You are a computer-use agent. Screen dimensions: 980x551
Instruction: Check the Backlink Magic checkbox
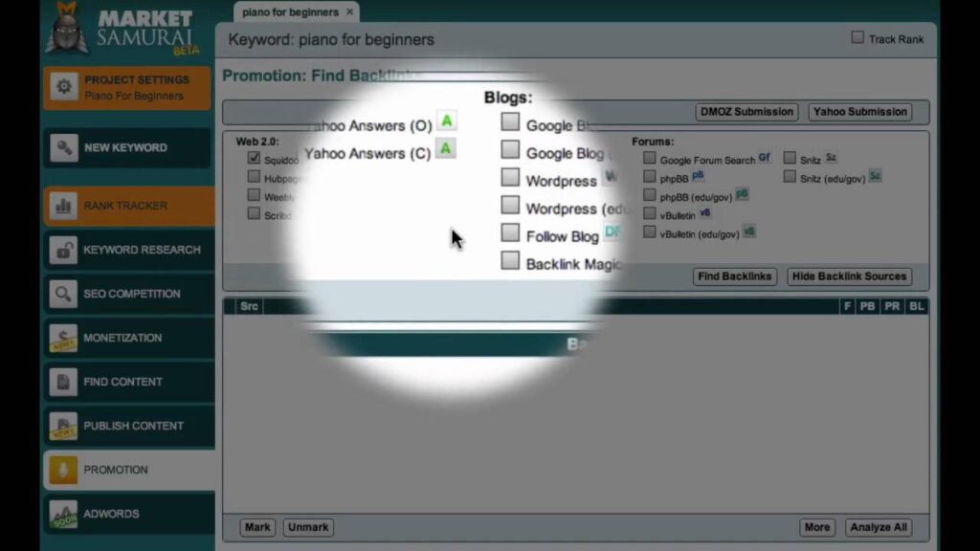tap(510, 260)
